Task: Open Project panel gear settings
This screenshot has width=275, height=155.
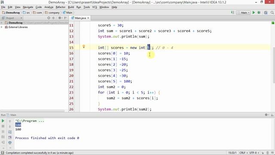Action: click(60, 18)
